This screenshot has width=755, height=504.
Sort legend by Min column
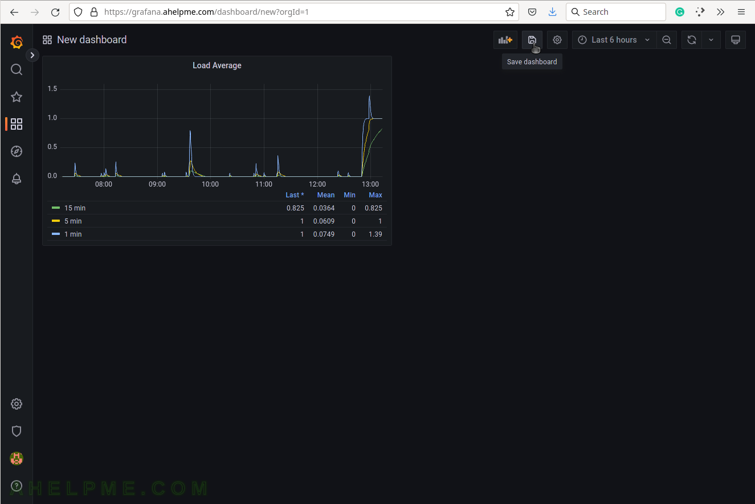349,195
